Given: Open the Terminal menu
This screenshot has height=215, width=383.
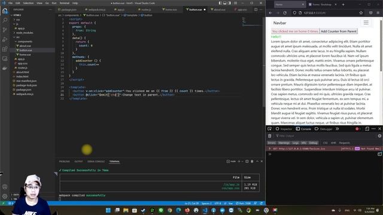Looking at the screenshot, I should pyautogui.click(x=65, y=3).
